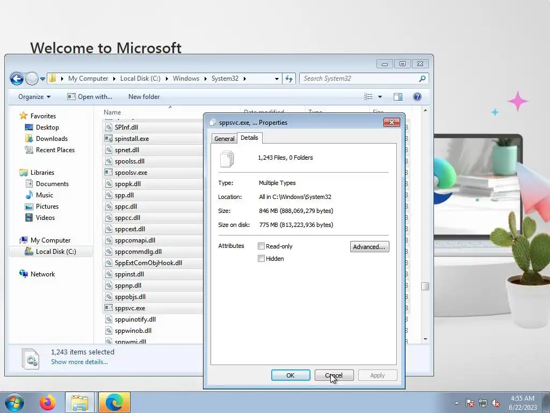Open the Pictures library
This screenshot has width=550, height=413.
[x=47, y=206]
